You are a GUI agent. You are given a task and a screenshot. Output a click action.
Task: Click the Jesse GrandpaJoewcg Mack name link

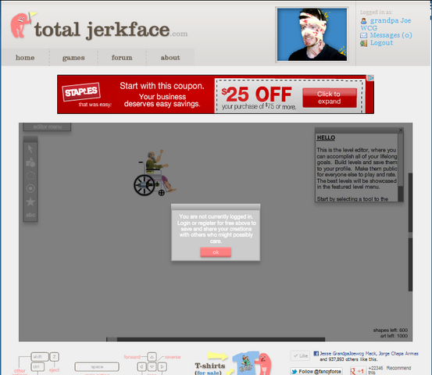(x=348, y=353)
